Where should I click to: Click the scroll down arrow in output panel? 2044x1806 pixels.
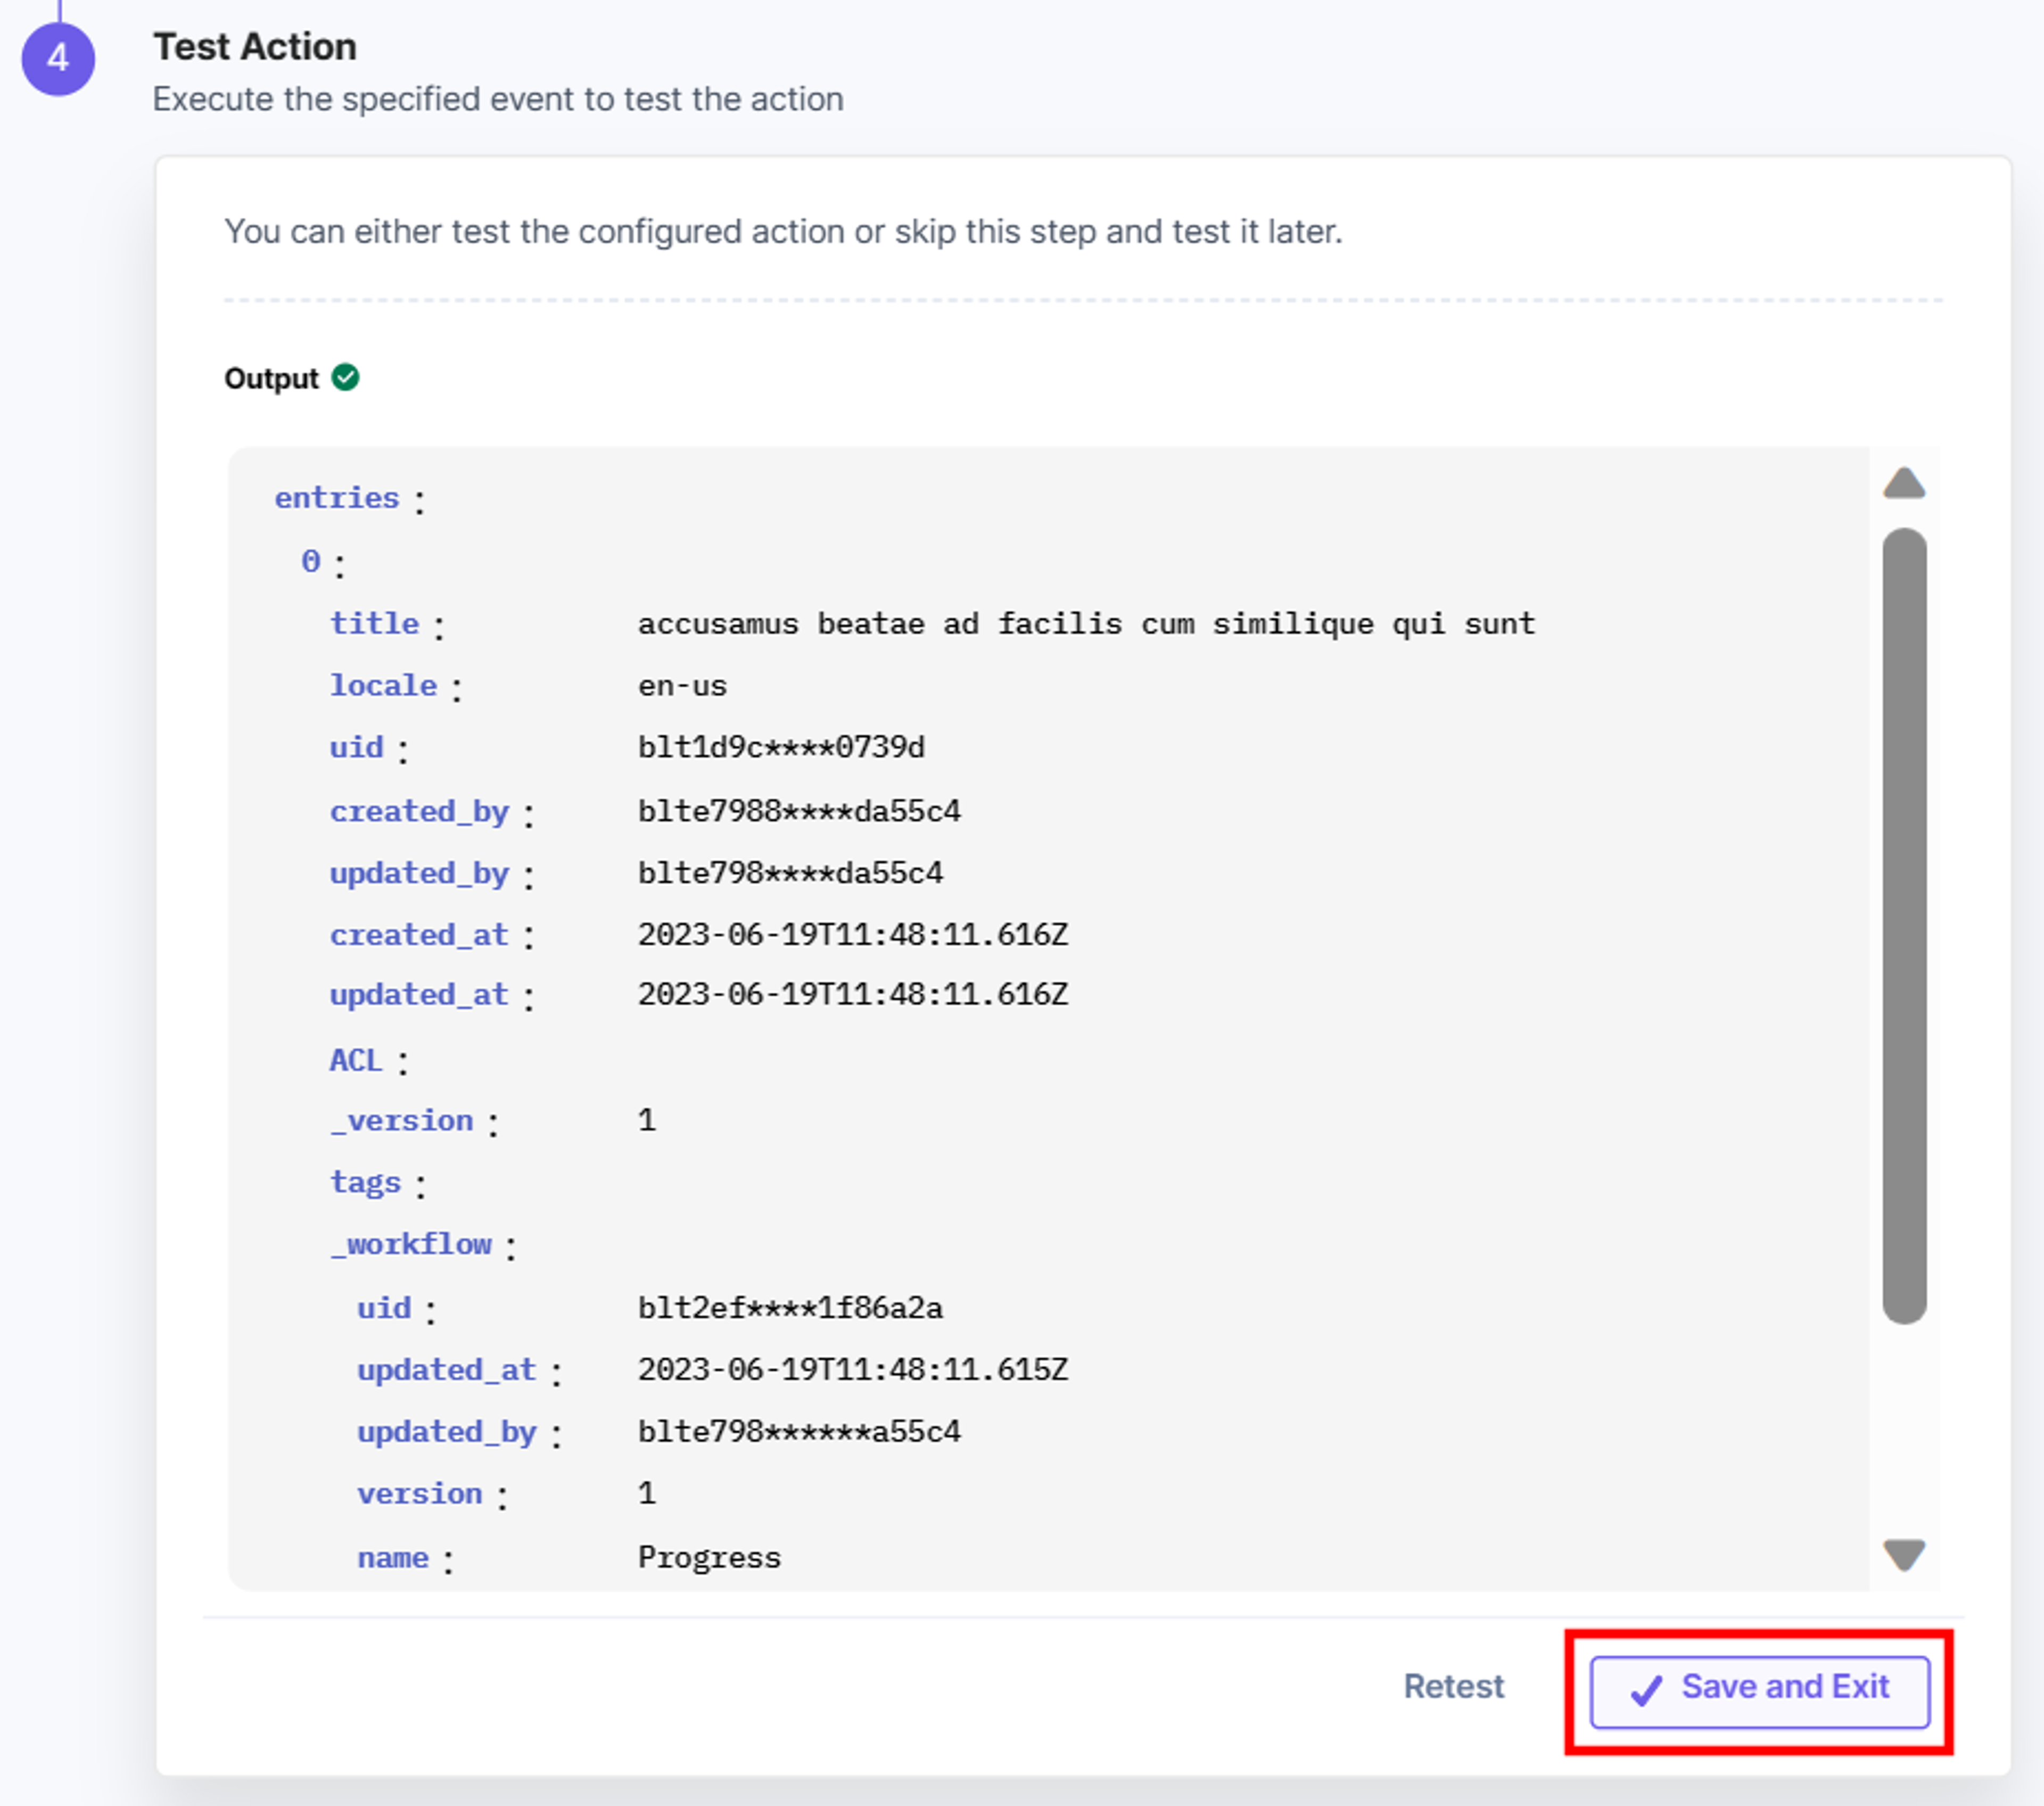[x=1903, y=1554]
